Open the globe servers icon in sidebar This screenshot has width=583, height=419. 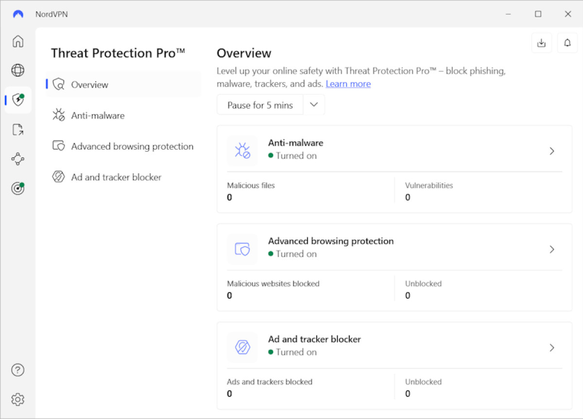(17, 70)
